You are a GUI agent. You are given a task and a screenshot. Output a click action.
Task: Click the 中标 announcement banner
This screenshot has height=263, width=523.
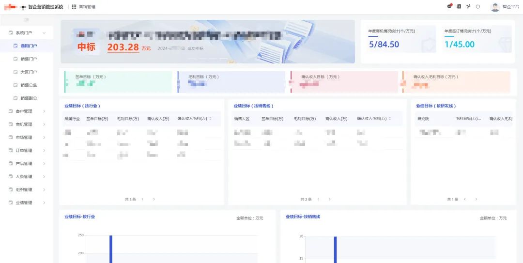pyautogui.click(x=207, y=42)
